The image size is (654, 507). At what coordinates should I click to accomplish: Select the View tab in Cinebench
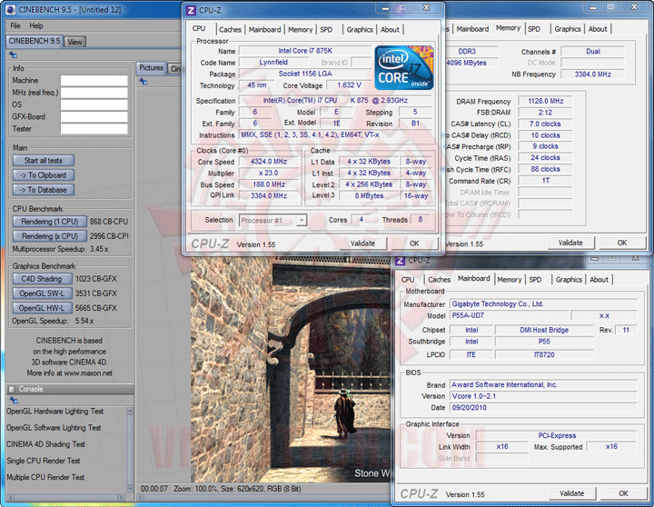coord(74,41)
